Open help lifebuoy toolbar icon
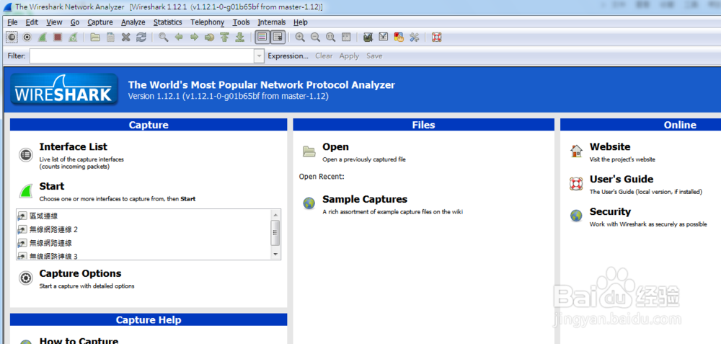This screenshot has width=721, height=344. coord(437,38)
